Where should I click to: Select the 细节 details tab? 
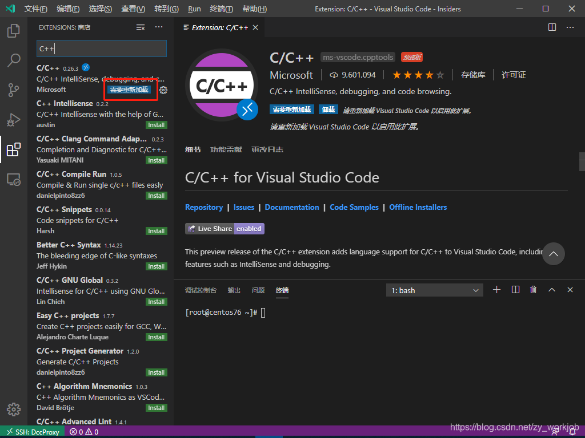(193, 149)
